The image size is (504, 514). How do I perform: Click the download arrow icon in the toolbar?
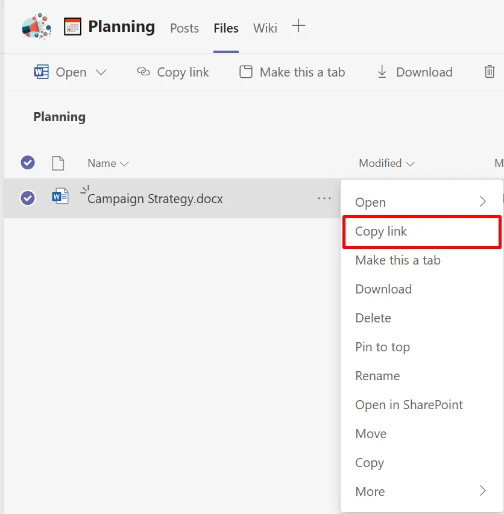point(382,72)
